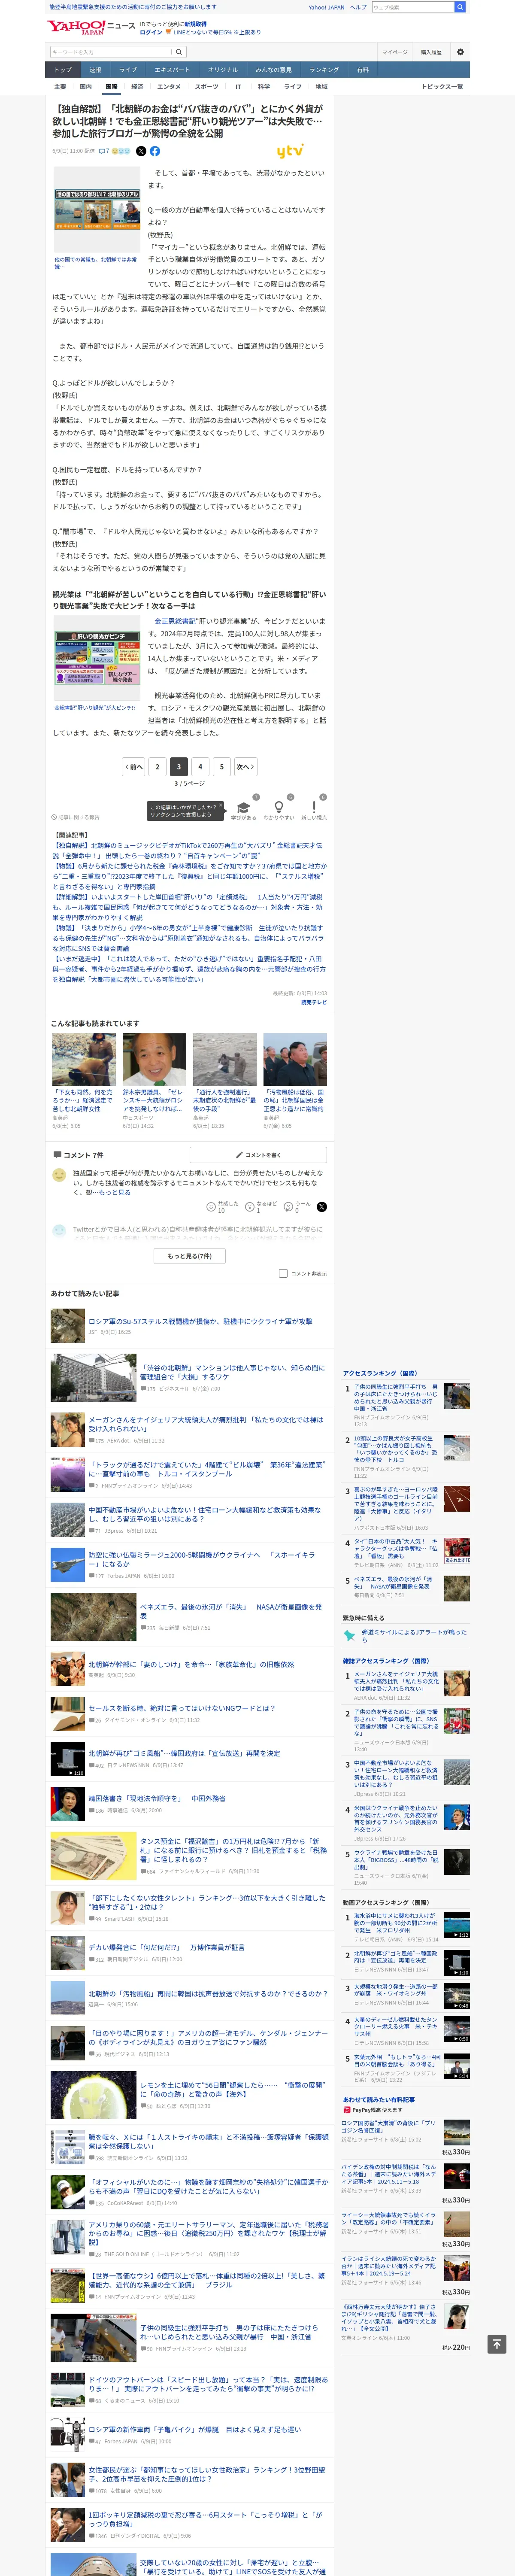Click the top ウェブ検索 input field
Viewport: 515px width, 2576px height.
(412, 7)
